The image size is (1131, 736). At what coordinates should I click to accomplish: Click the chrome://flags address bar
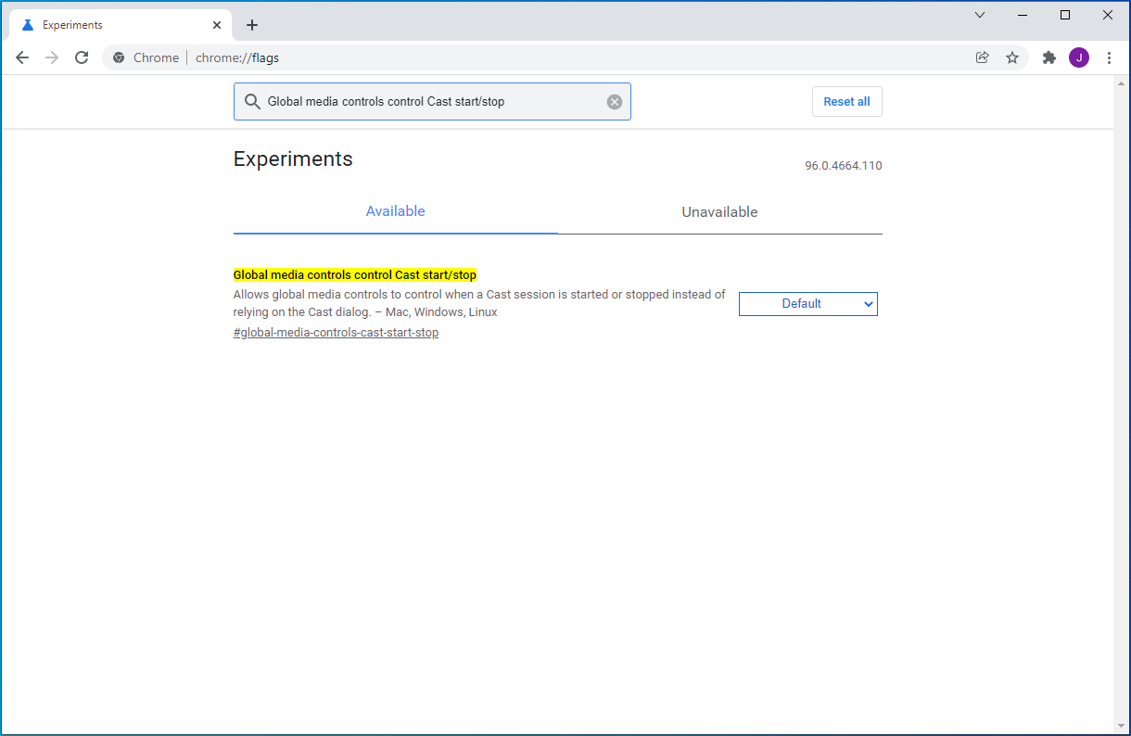point(556,57)
